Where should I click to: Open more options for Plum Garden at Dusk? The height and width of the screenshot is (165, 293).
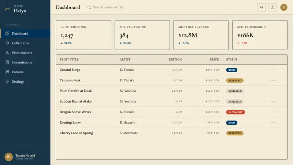(273, 91)
